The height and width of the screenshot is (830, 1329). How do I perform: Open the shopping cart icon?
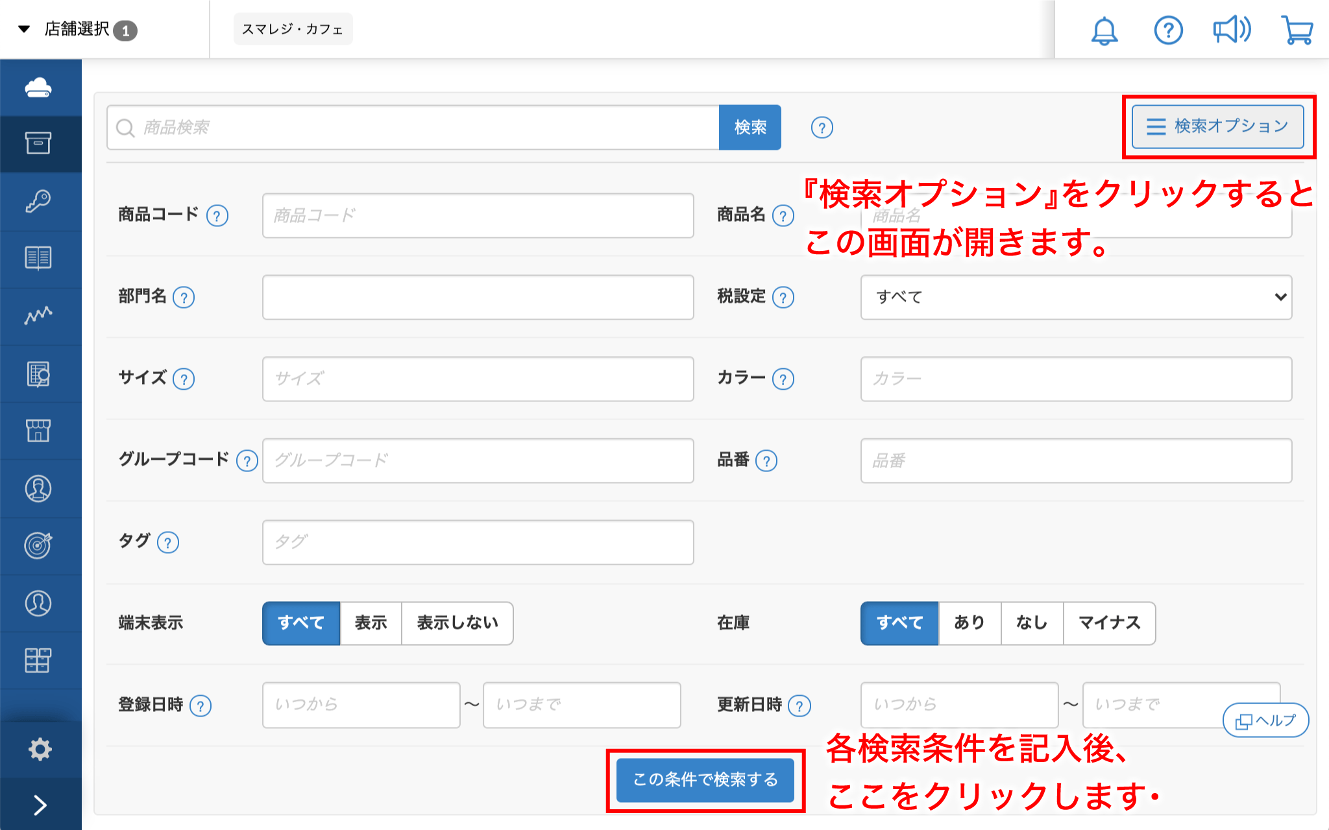click(x=1297, y=30)
